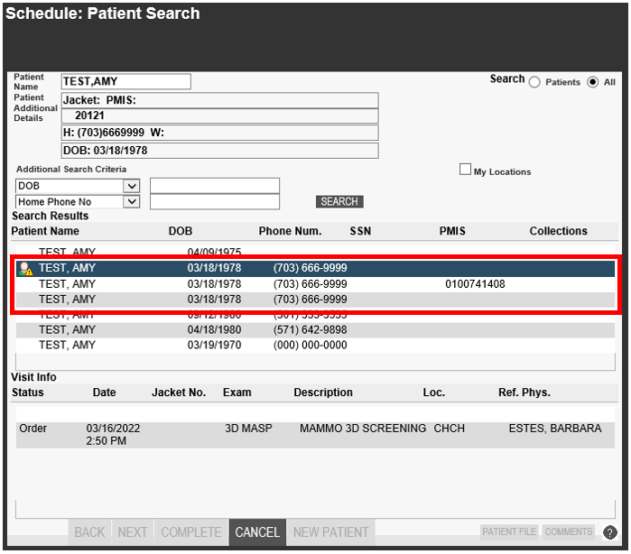
Task: Open the COMMENTS button
Action: [x=568, y=531]
